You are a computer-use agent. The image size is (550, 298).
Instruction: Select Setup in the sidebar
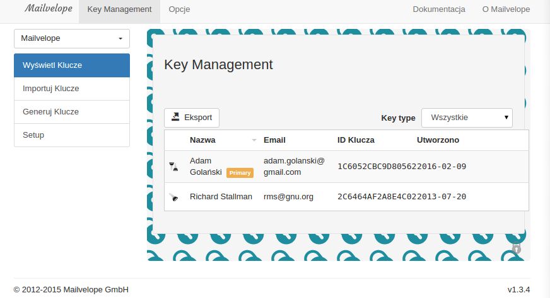tap(72, 135)
